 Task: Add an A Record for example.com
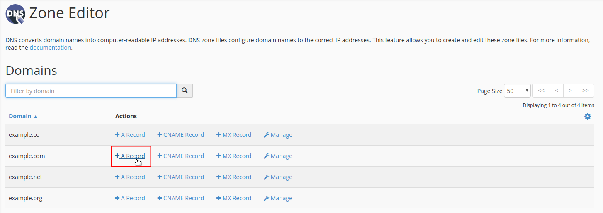(x=130, y=156)
